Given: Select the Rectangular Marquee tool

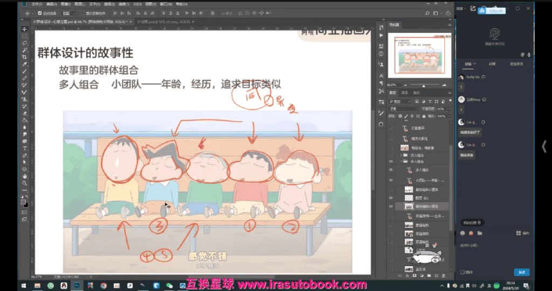Looking at the screenshot, I should pos(24,36).
